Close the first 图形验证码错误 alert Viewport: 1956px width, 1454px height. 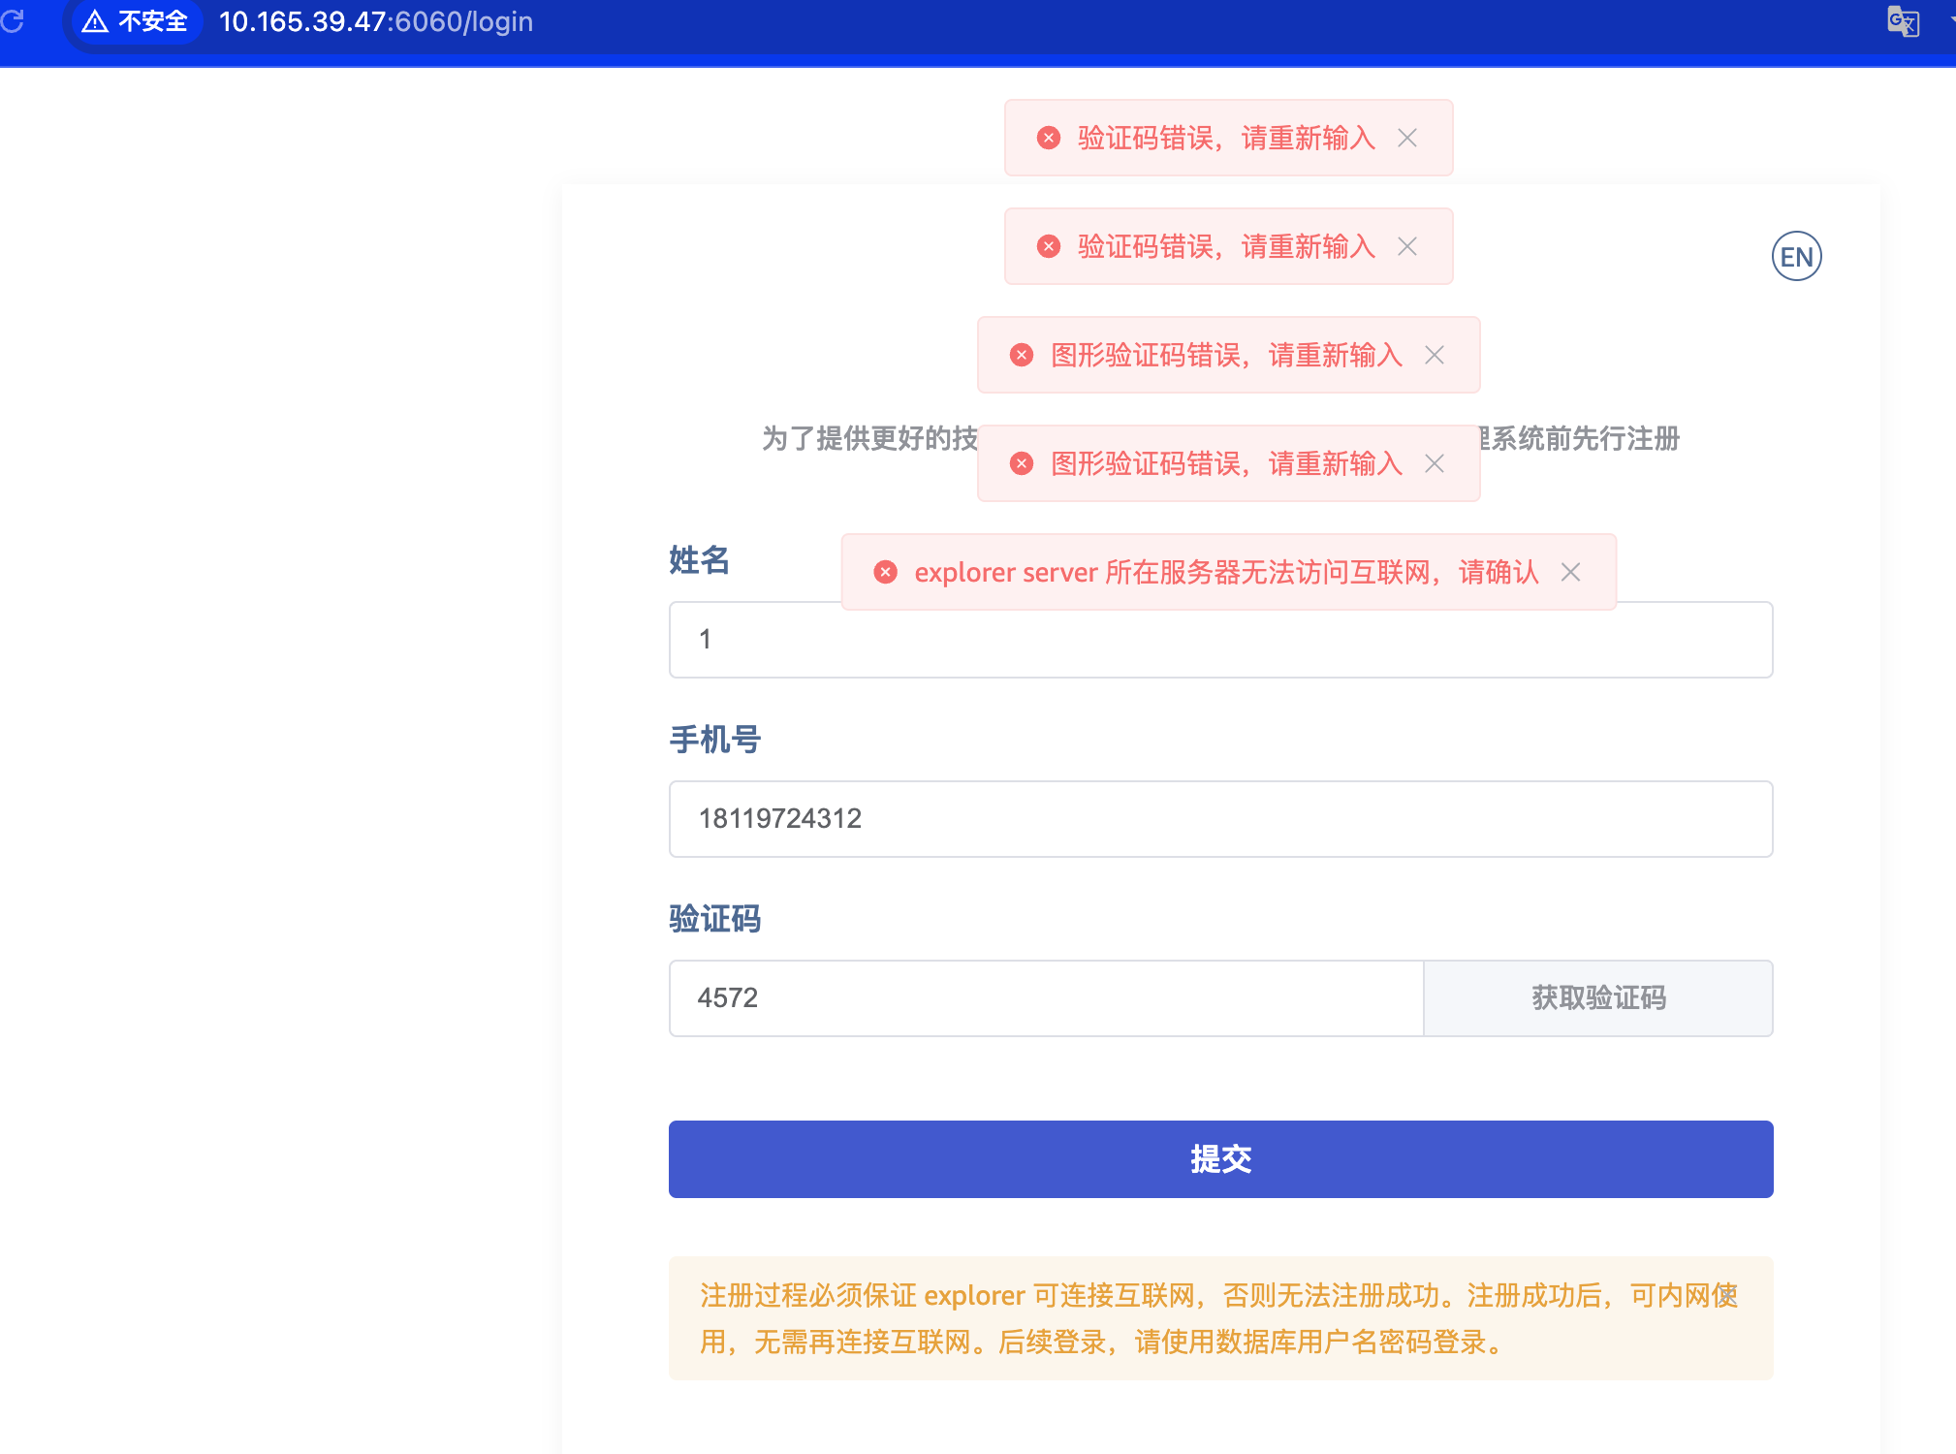click(1435, 356)
